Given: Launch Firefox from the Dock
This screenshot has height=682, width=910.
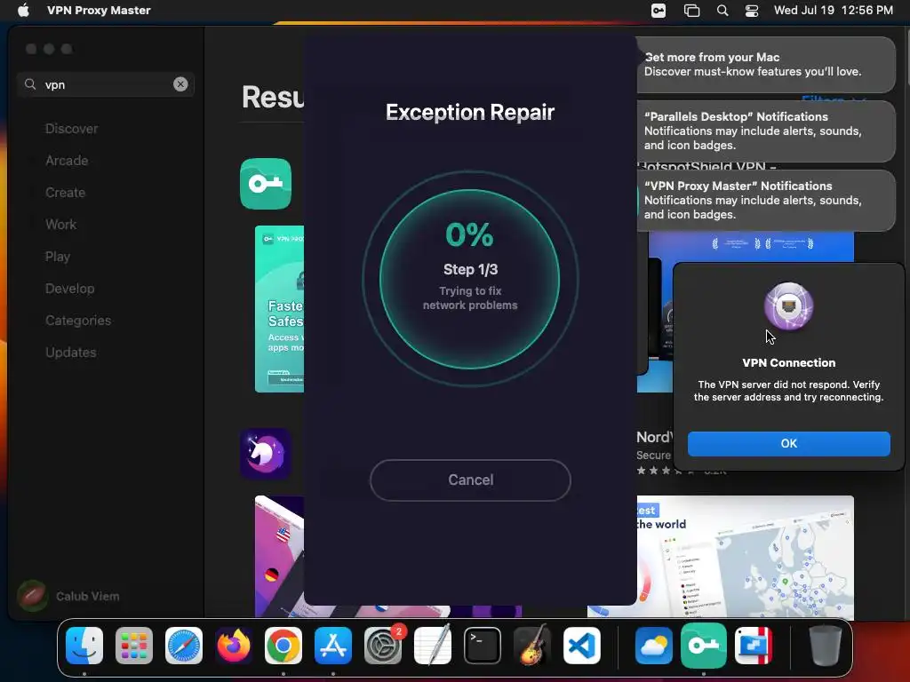Looking at the screenshot, I should [234, 646].
